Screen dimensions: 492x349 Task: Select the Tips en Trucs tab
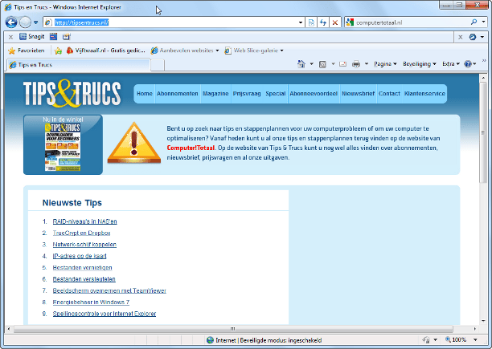coord(79,65)
